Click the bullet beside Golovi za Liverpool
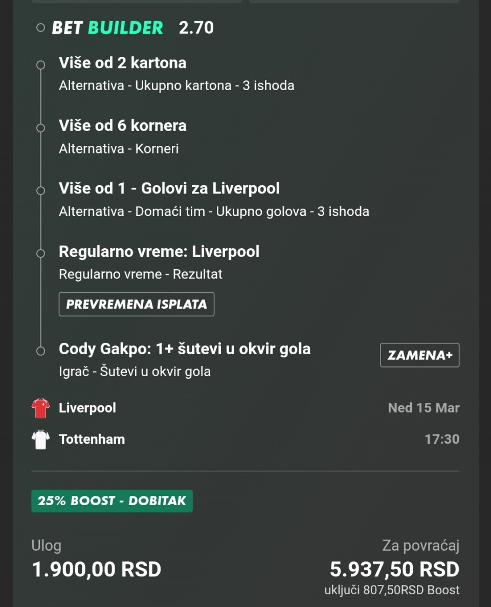The width and height of the screenshot is (491, 607). point(41,190)
